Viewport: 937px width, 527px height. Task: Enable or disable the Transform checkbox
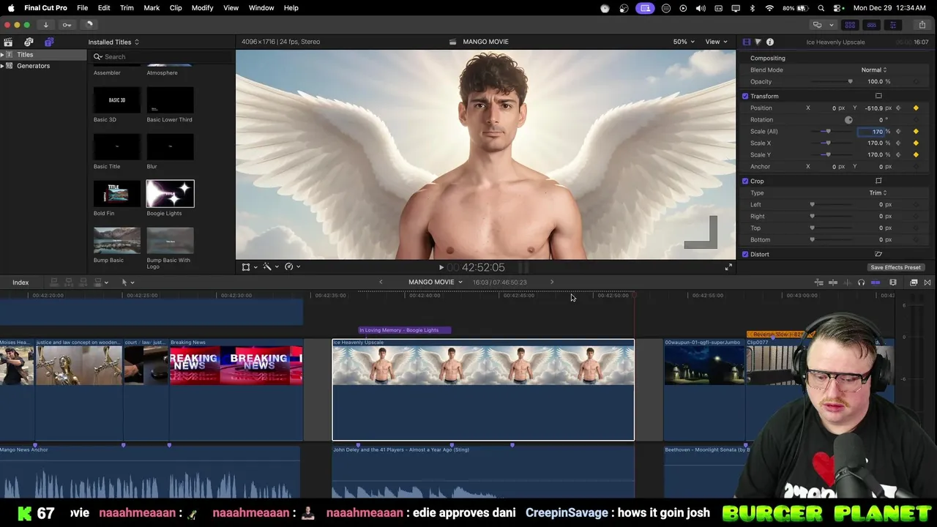pyautogui.click(x=745, y=96)
